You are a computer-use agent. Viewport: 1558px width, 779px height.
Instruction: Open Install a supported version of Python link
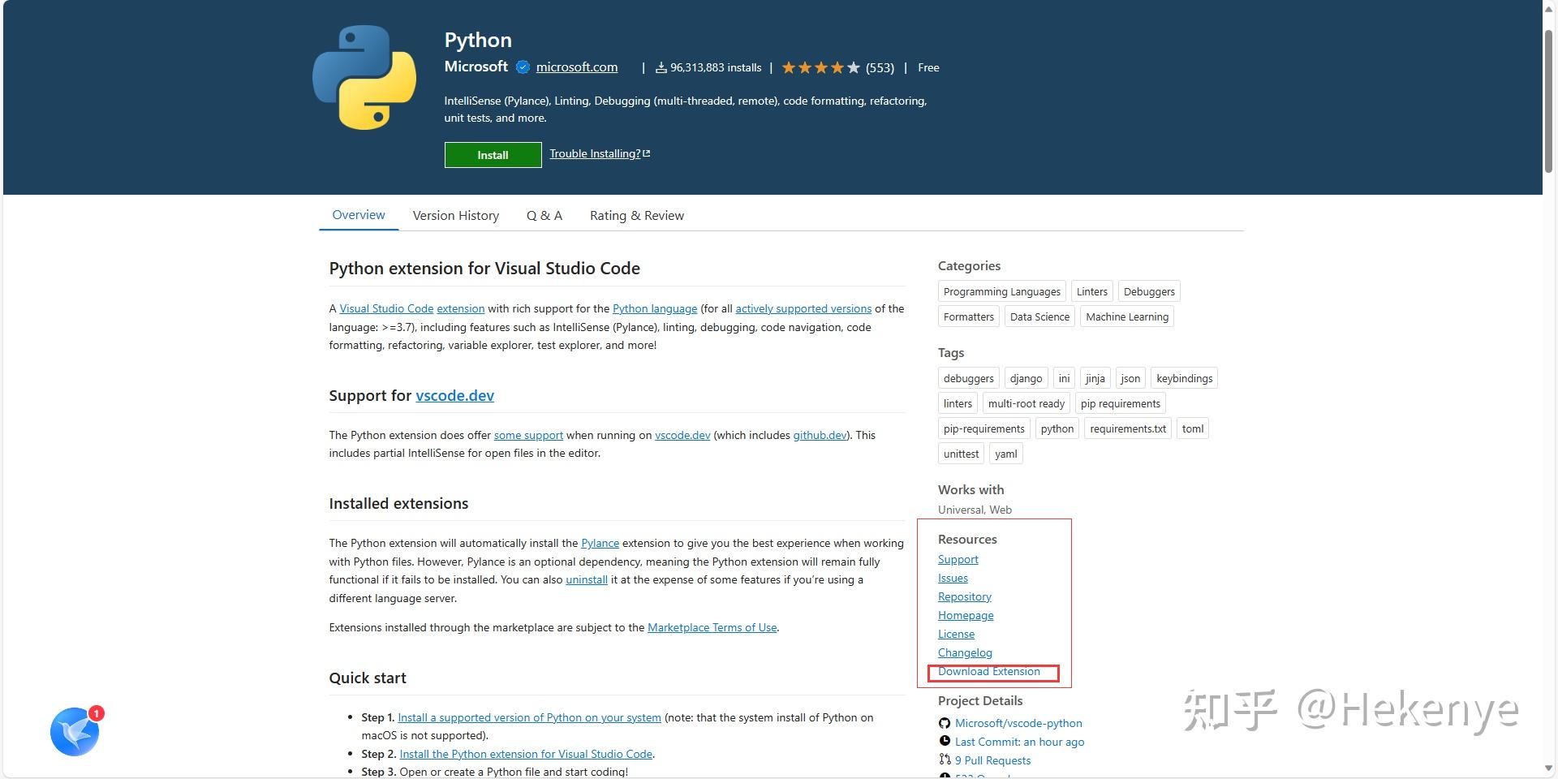(529, 717)
